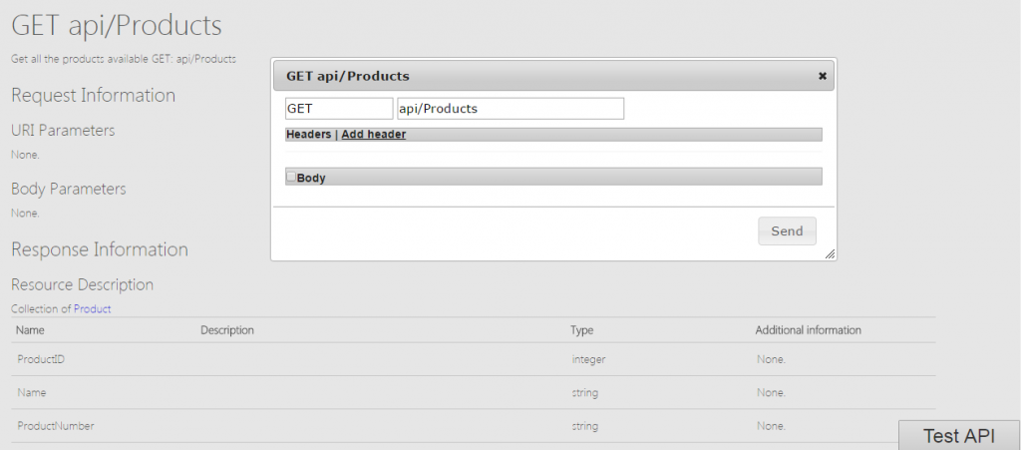Select the ProductID table row
This screenshot has width=1021, height=450.
pyautogui.click(x=474, y=359)
